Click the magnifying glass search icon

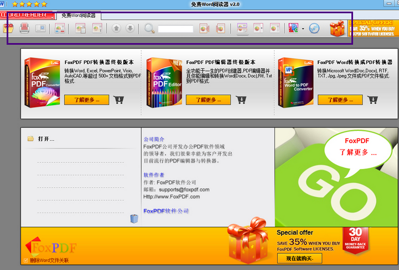point(149,28)
